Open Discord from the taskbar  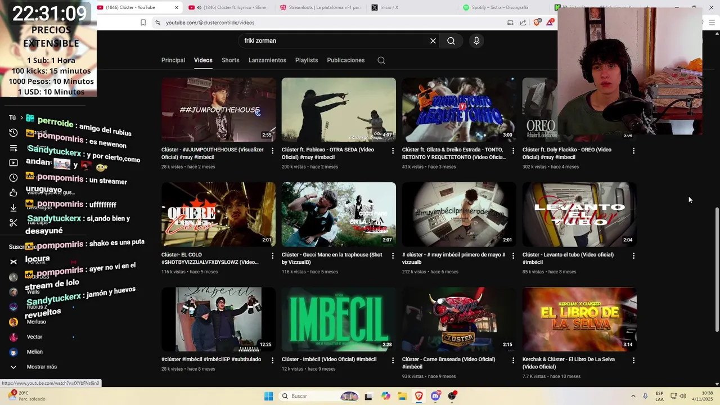pos(435,396)
